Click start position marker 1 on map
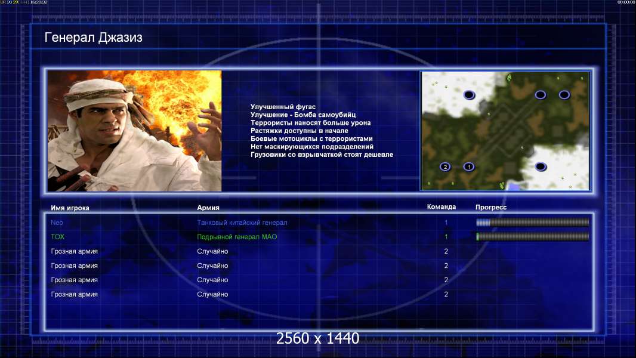This screenshot has width=636, height=358. point(469,166)
